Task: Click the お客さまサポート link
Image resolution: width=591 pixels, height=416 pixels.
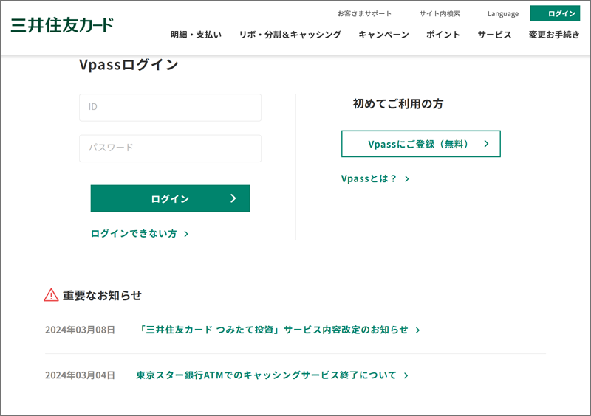Action: click(364, 13)
